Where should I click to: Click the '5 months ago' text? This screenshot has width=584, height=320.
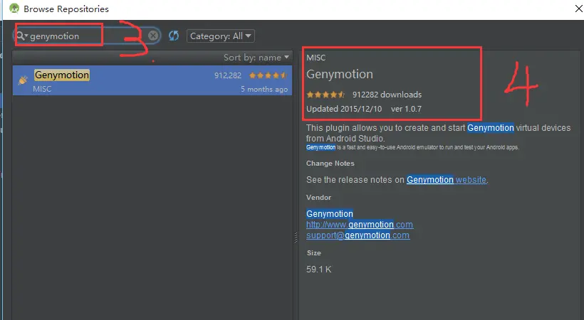click(x=264, y=90)
